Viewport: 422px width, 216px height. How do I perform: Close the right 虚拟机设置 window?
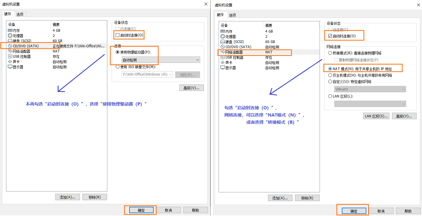(x=418, y=5)
